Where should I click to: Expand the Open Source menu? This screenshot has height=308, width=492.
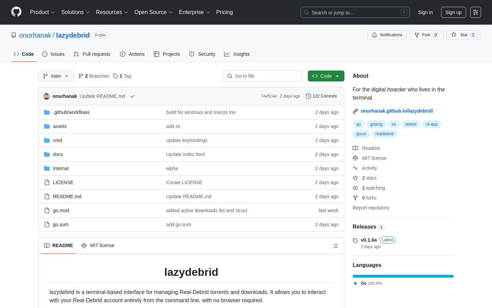[154, 12]
